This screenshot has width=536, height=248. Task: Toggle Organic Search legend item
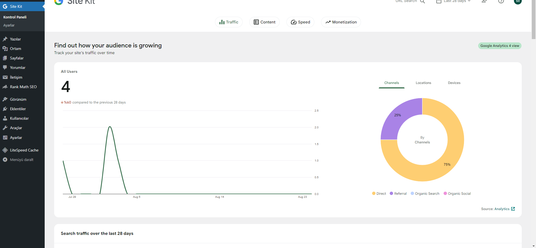click(x=425, y=194)
